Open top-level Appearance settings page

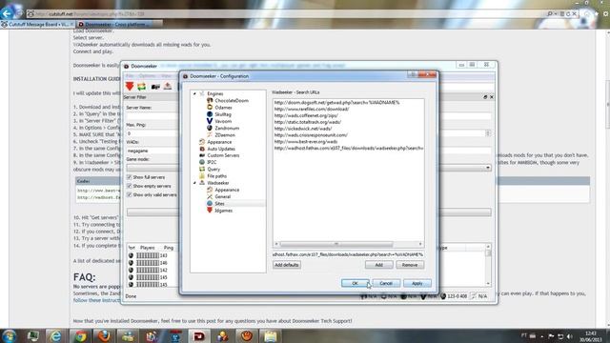point(219,142)
